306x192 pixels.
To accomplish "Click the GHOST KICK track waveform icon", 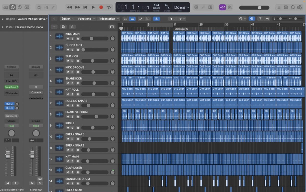I will [x=59, y=47].
